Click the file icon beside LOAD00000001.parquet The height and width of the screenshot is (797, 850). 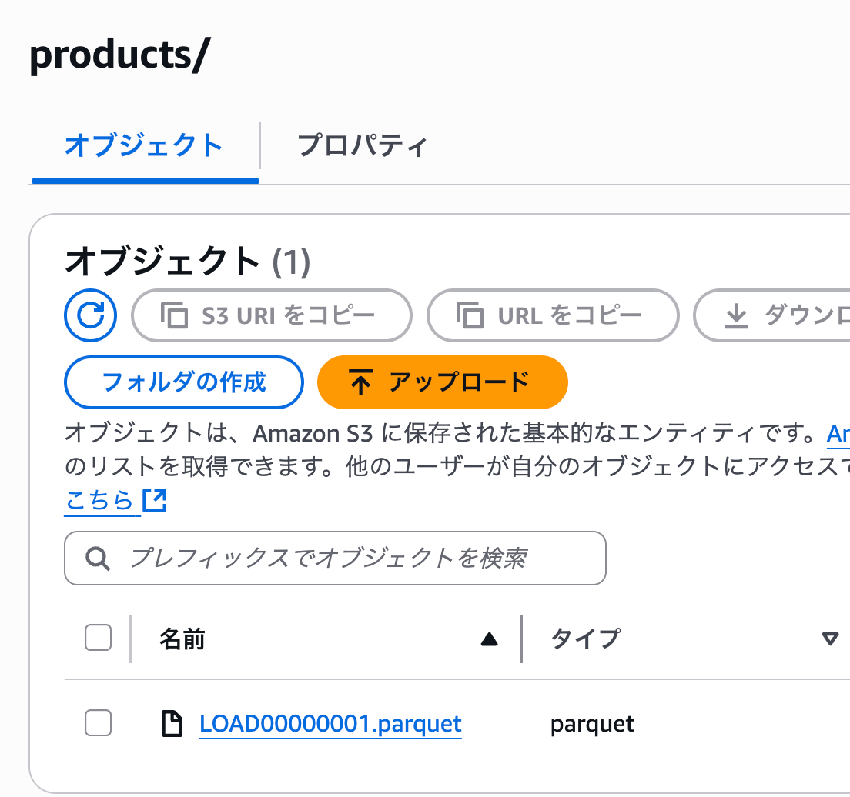coord(172,723)
